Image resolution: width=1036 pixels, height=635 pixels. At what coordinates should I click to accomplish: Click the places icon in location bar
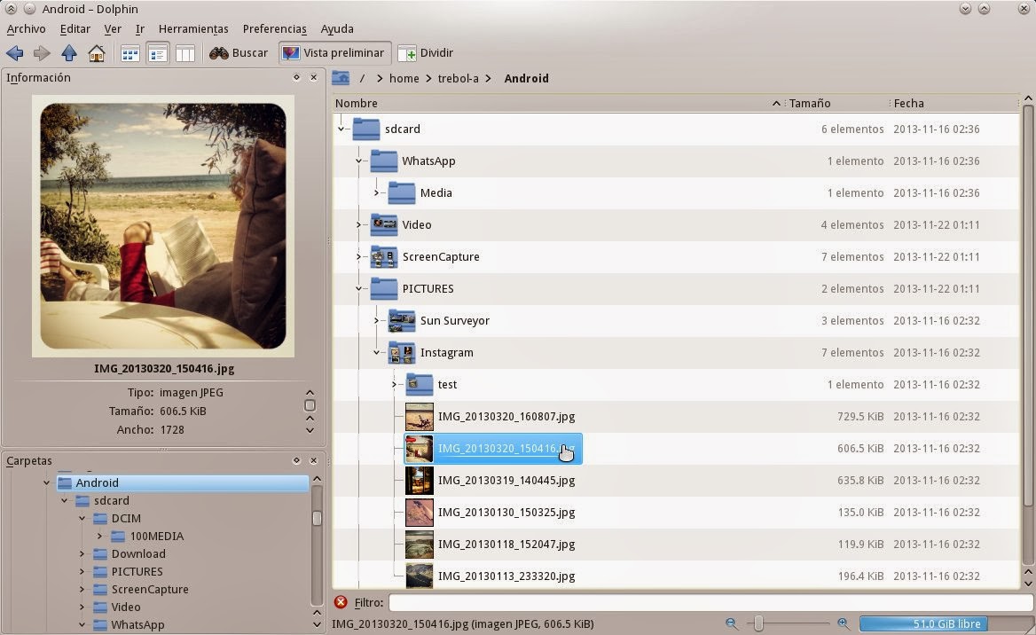coord(341,78)
